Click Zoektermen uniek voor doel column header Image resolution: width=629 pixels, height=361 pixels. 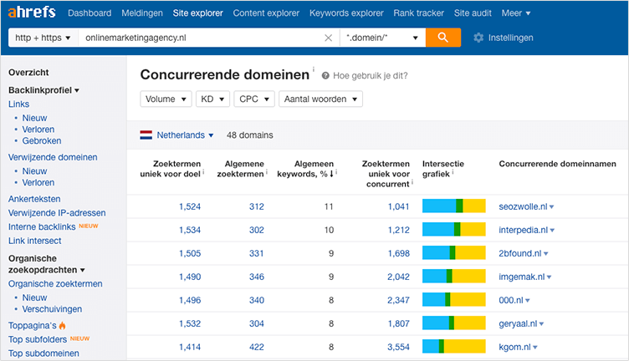click(x=171, y=169)
